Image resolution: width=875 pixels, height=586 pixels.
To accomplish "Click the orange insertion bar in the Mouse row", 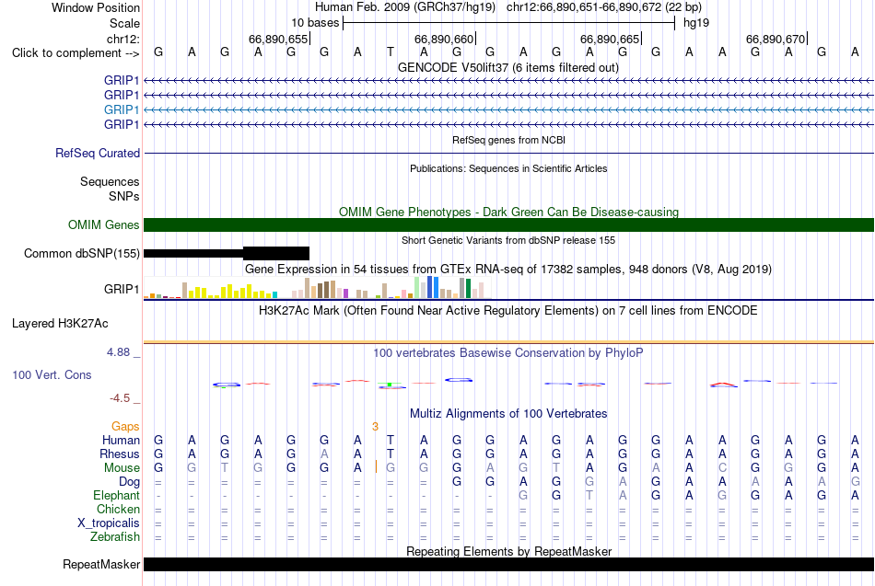I will (376, 467).
